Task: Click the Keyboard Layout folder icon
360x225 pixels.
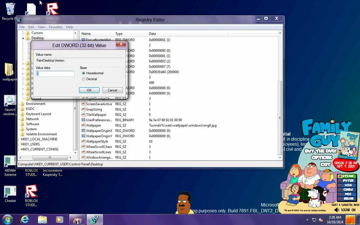Action: tap(22, 114)
